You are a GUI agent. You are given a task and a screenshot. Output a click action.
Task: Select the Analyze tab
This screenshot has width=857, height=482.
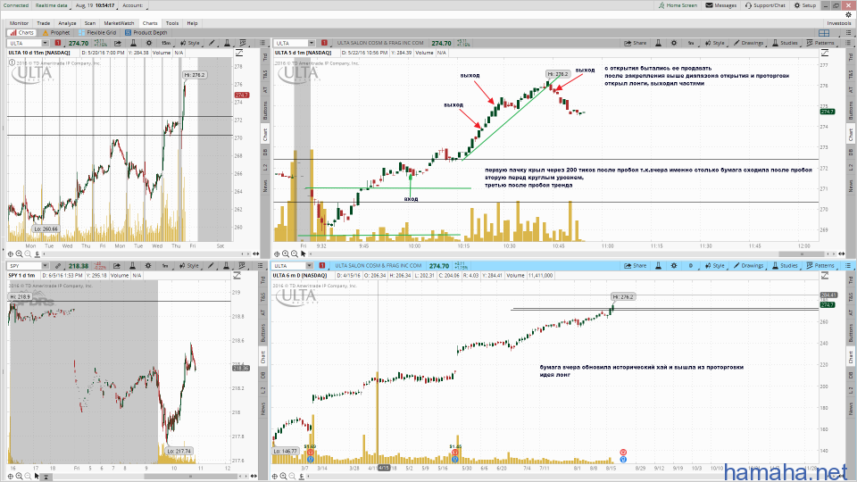click(x=67, y=22)
